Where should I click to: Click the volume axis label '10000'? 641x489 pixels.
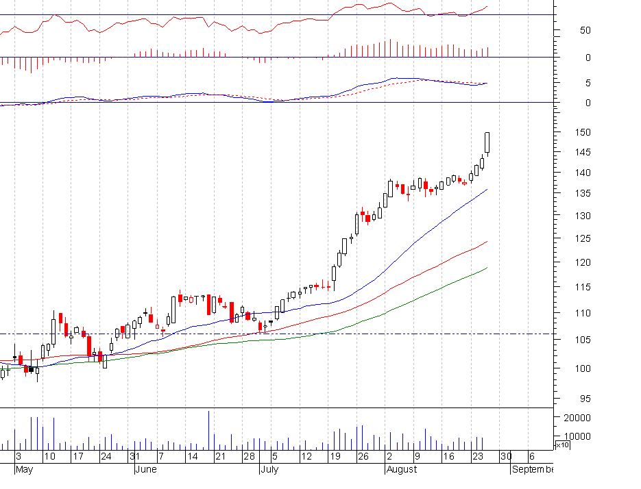[577, 437]
